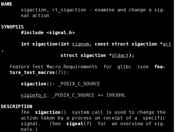Click the underlined signum parameter
Image resolution: width=175 pixels, height=132 pixels.
click(x=80, y=44)
